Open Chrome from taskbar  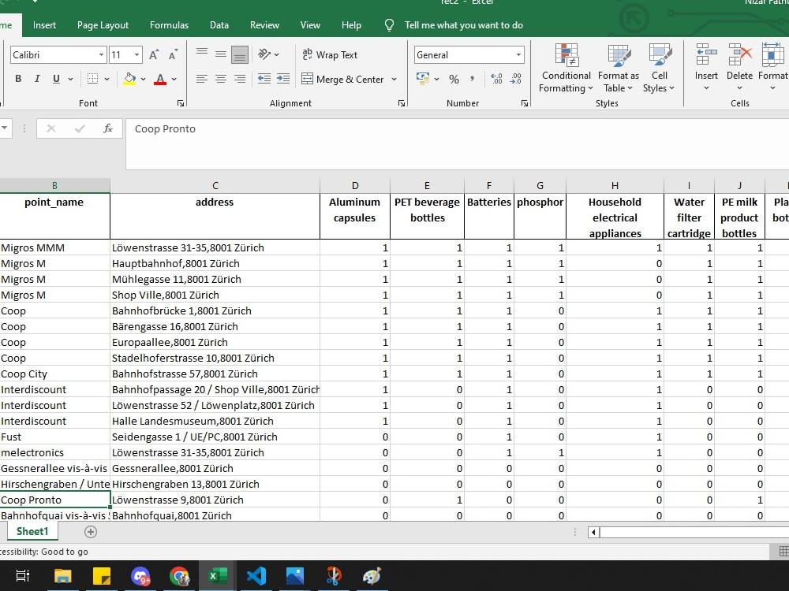[178, 576]
